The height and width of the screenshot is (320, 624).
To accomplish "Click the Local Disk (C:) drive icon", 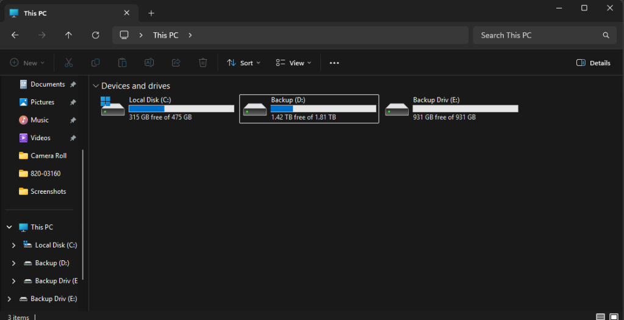I will 113,107.
